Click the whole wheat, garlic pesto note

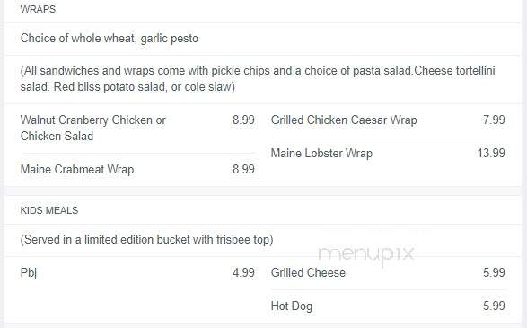coord(110,39)
